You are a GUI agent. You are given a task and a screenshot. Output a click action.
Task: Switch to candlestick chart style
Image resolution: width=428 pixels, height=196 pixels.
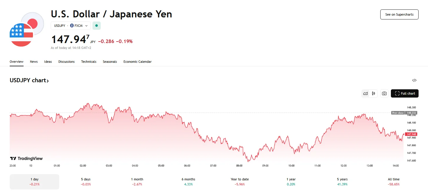374,93
